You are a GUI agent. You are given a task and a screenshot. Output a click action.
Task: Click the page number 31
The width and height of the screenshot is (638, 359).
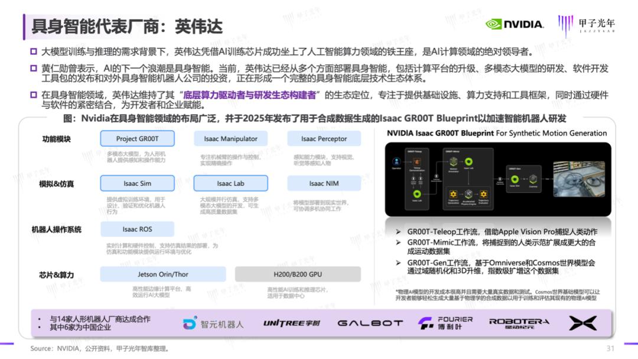coord(610,348)
